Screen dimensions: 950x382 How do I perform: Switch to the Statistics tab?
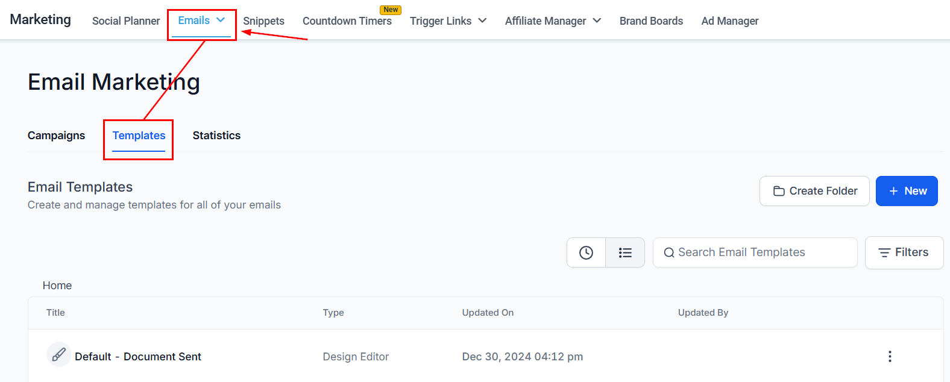(216, 136)
